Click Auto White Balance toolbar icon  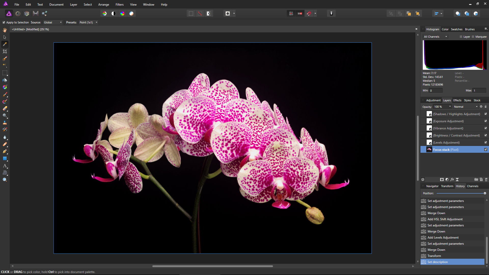click(131, 13)
